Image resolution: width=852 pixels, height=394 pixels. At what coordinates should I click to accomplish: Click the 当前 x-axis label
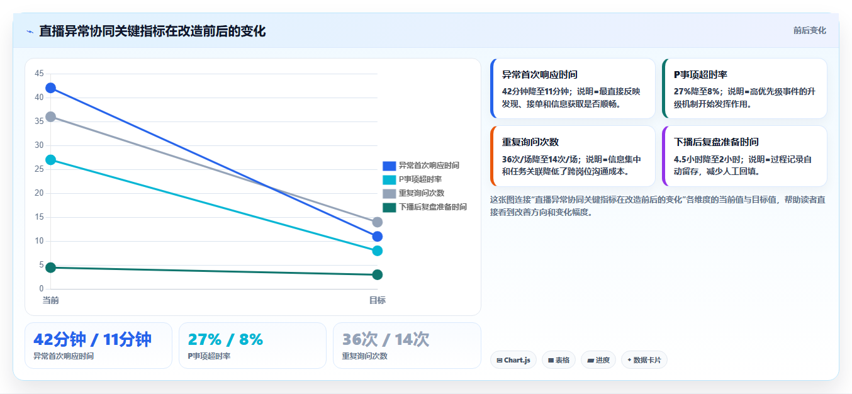click(50, 300)
